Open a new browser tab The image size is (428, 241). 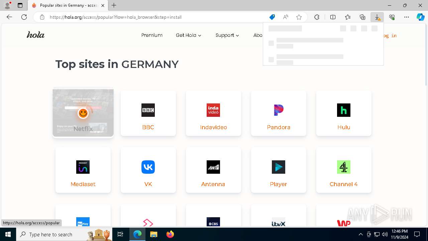click(114, 5)
